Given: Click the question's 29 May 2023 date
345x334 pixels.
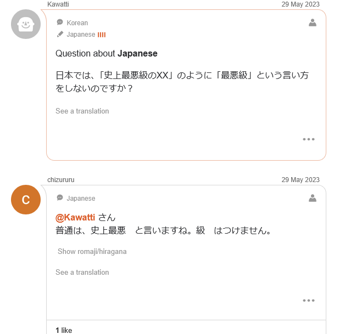Looking at the screenshot, I should point(300,4).
